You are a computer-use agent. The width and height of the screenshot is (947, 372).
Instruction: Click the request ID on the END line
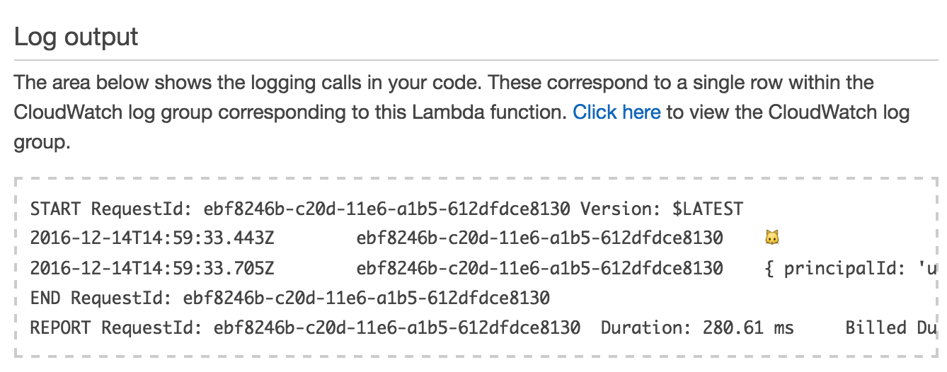367,298
